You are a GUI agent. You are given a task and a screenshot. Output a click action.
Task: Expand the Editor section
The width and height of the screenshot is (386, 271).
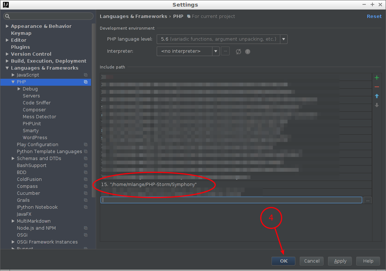tap(7, 40)
